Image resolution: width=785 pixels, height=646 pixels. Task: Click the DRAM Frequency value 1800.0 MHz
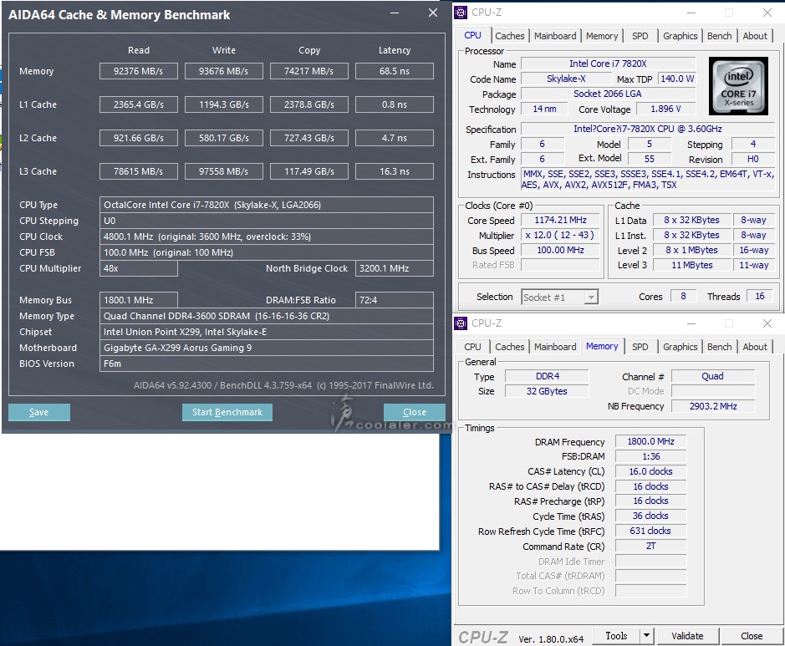click(651, 441)
